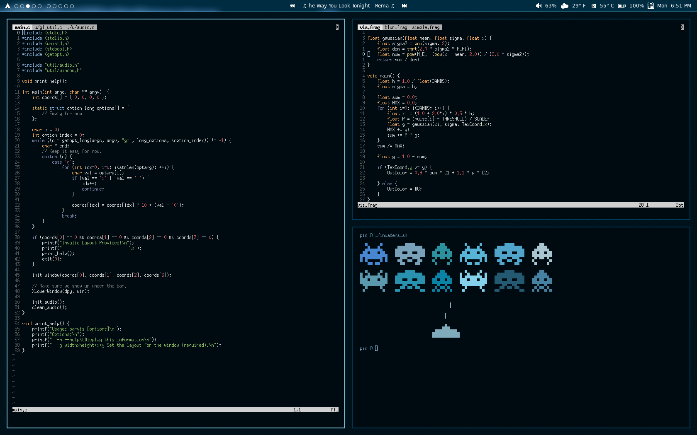Click the int main(int argc, char ** argv) line
Image resolution: width=697 pixels, height=435 pixels.
66,92
